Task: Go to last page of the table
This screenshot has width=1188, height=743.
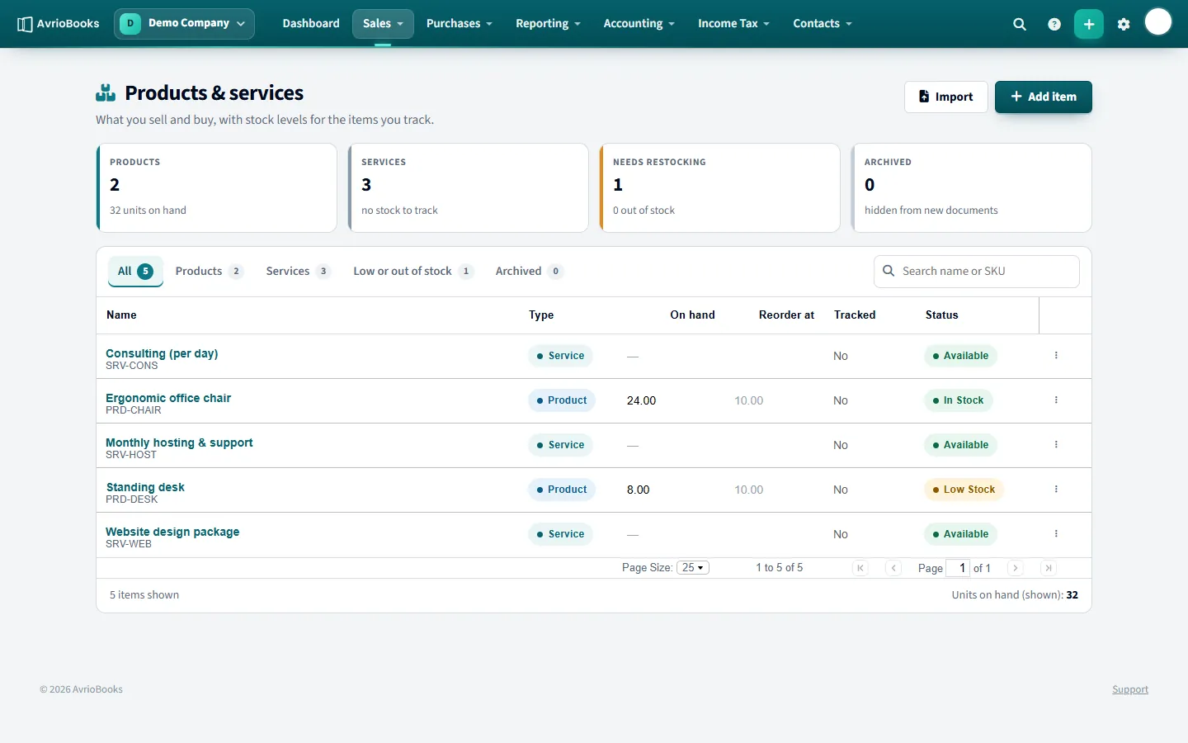Action: coord(1049,568)
